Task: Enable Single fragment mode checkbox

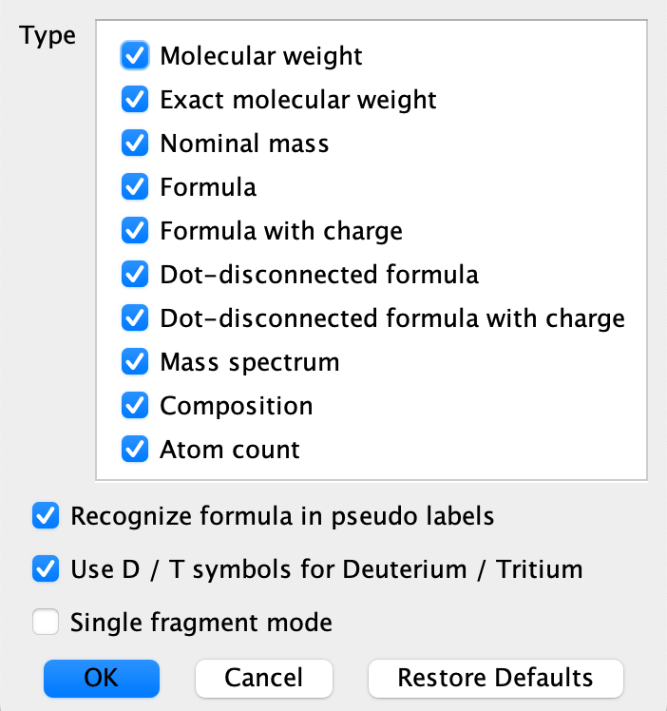Action: (x=47, y=624)
